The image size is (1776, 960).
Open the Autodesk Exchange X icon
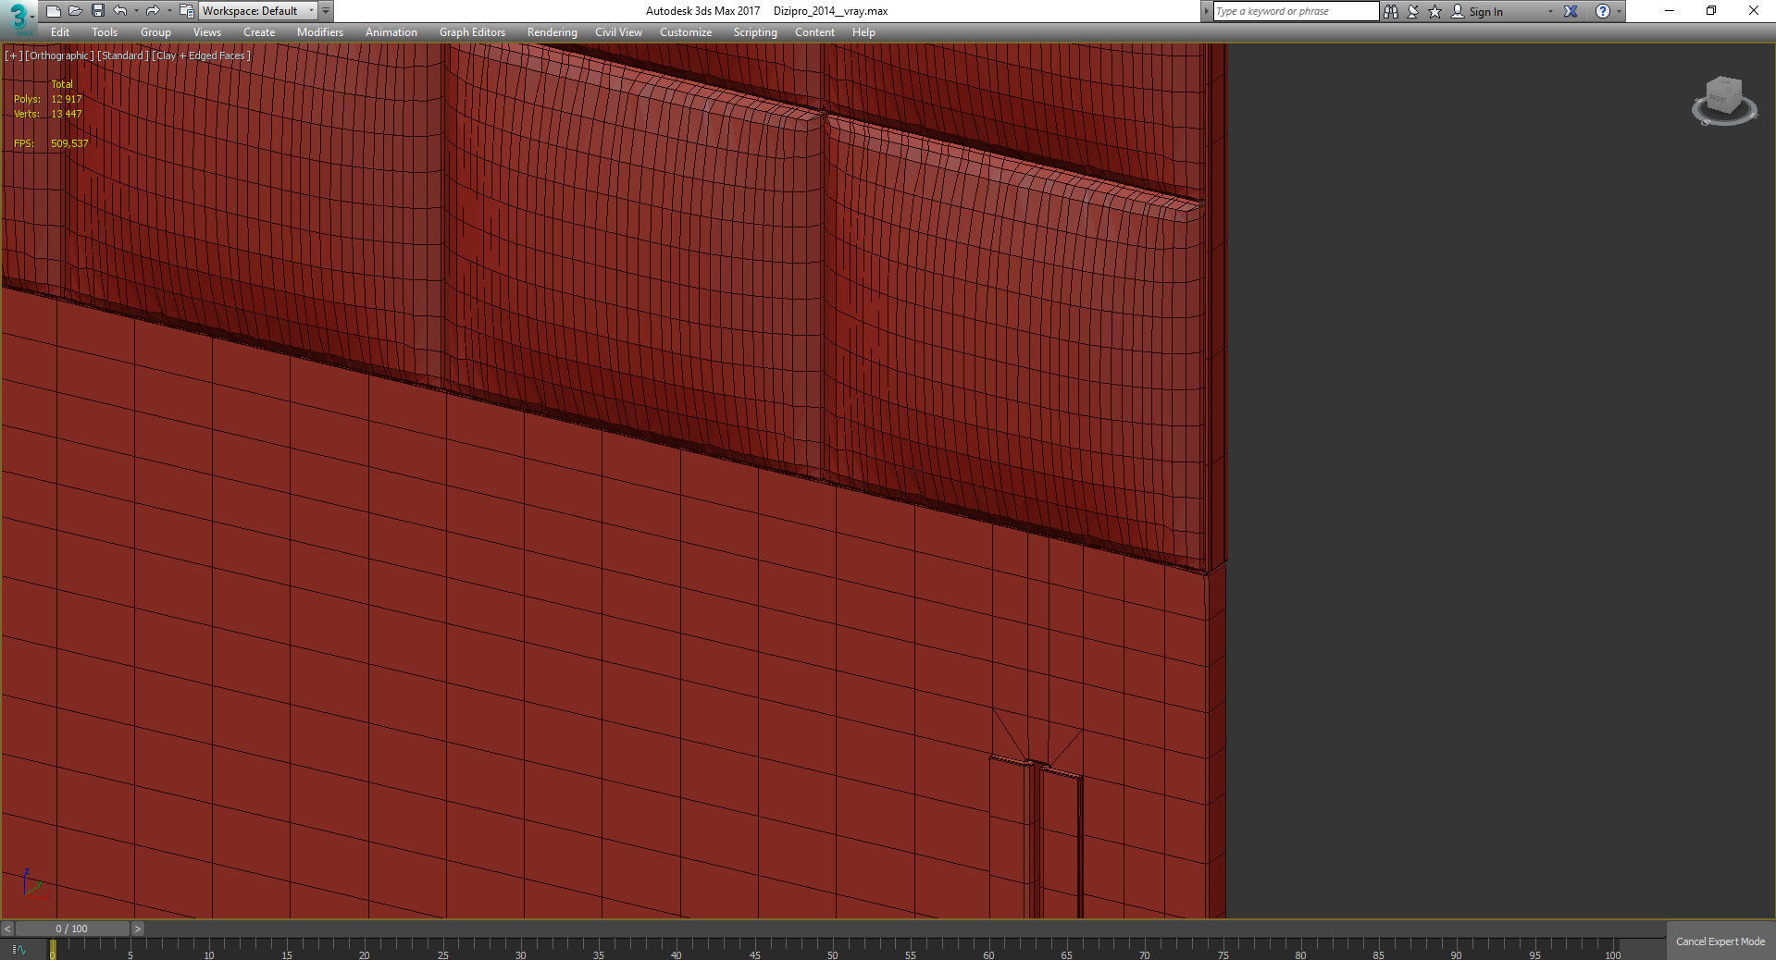1571,11
